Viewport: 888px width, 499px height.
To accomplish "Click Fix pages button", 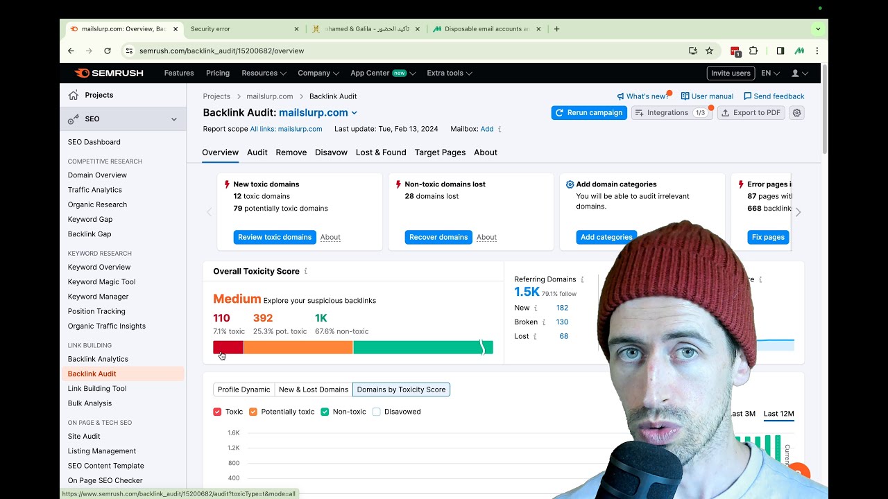I will (x=768, y=237).
